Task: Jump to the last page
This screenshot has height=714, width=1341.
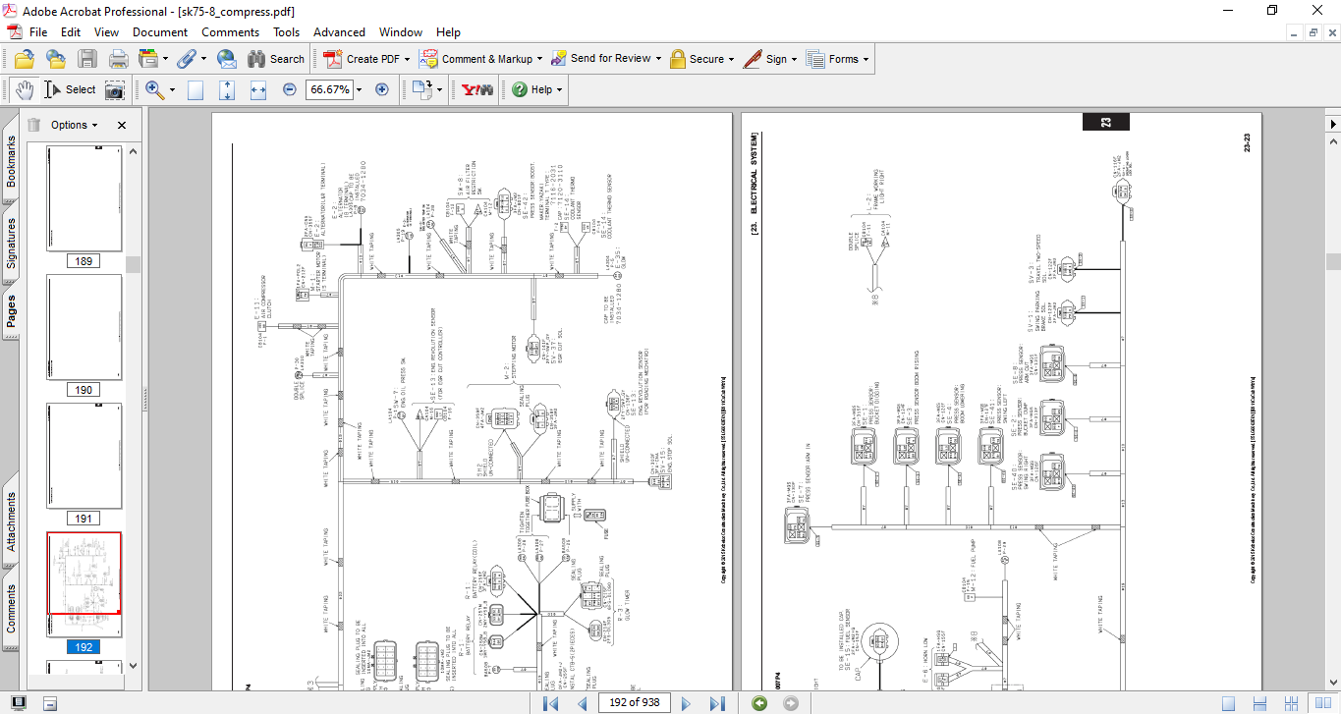Action: point(717,702)
